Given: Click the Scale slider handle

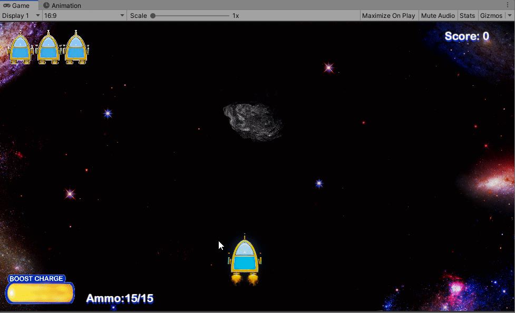Looking at the screenshot, I should 153,15.
